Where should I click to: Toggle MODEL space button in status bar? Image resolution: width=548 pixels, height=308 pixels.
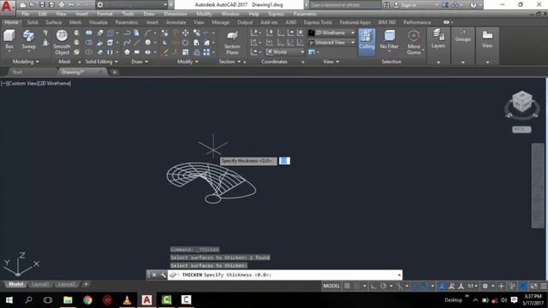click(331, 286)
